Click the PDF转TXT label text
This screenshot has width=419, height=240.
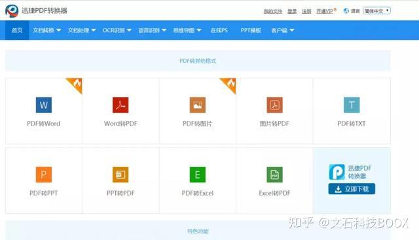352,124
